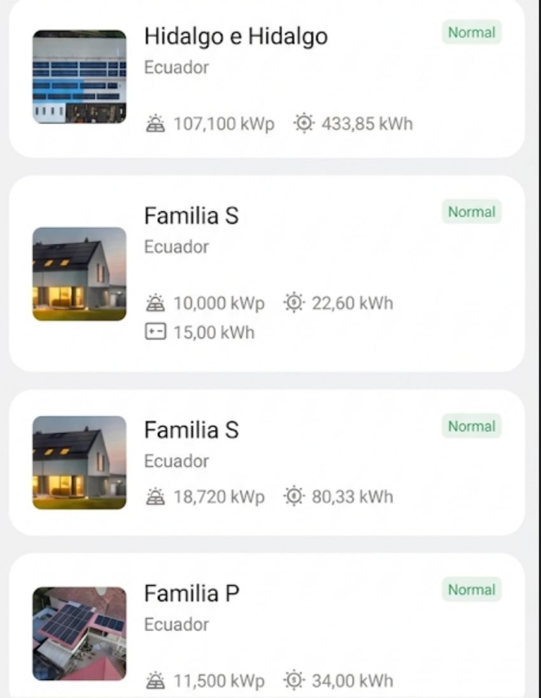
Task: Click the sun yield icon beside 433,85 kWh
Action: [304, 123]
